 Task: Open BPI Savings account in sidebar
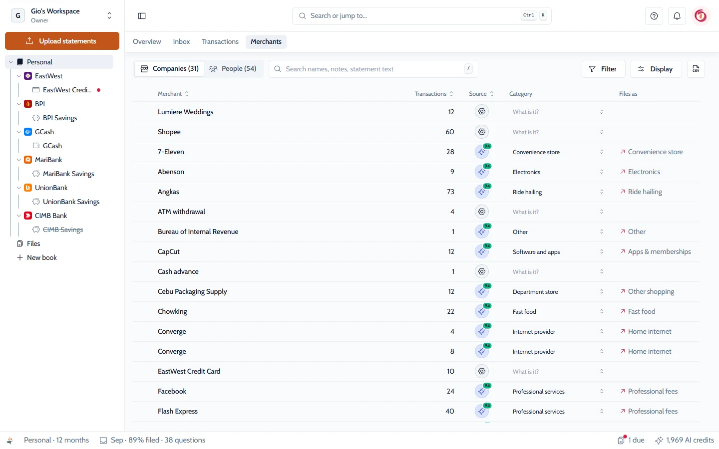tap(60, 118)
